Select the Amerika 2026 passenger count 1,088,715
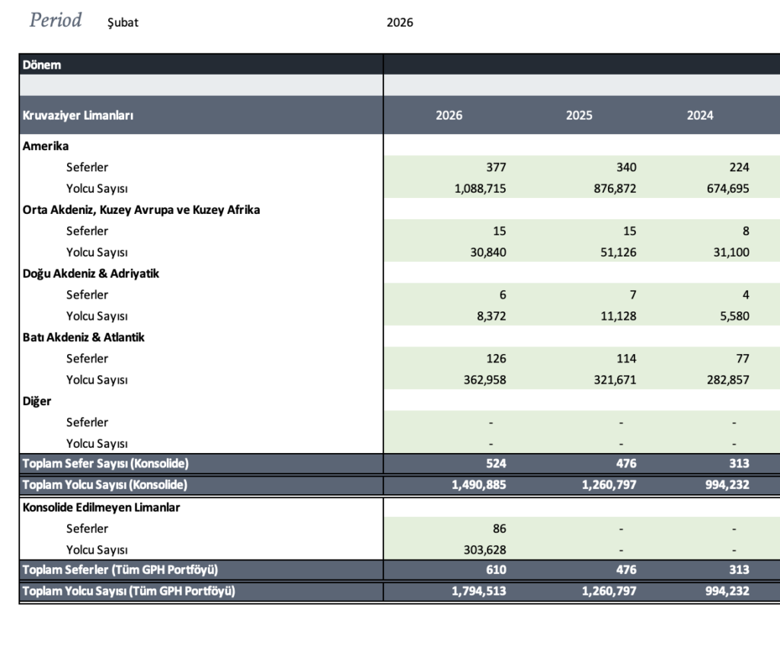Screen dimensions: 780x651 (480, 189)
